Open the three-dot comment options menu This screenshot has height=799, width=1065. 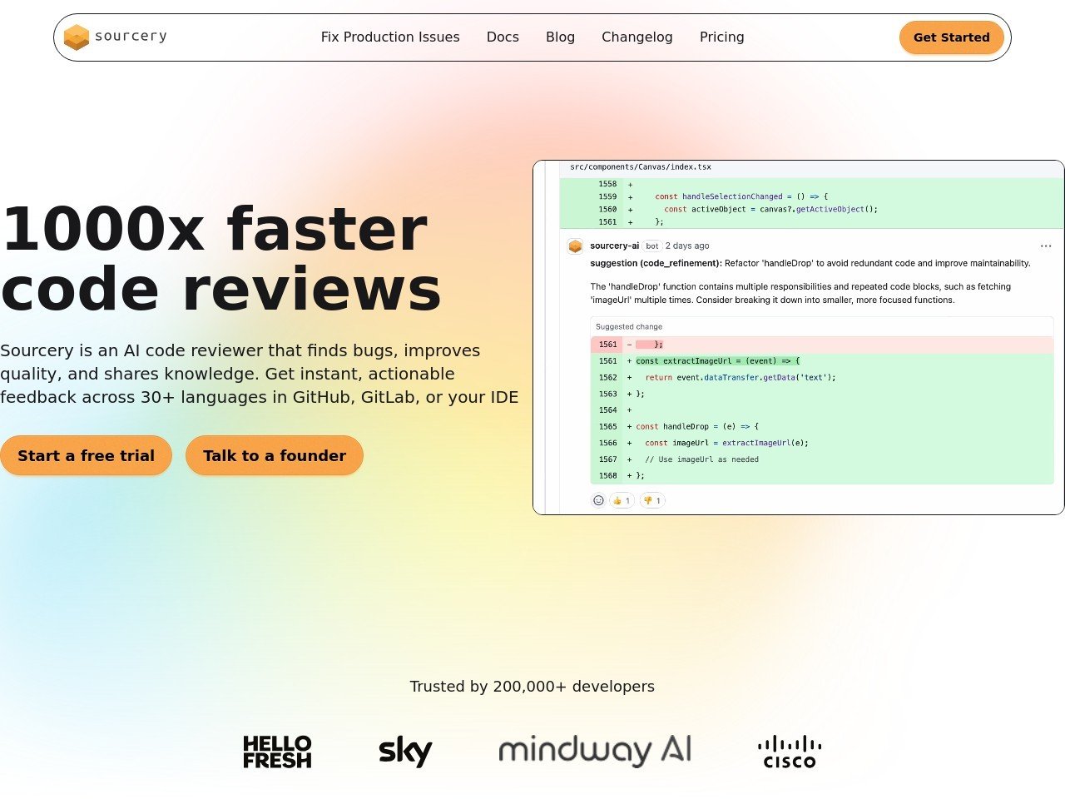pyautogui.click(x=1046, y=246)
